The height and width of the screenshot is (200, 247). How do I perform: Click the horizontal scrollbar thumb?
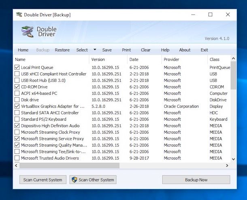69,165
